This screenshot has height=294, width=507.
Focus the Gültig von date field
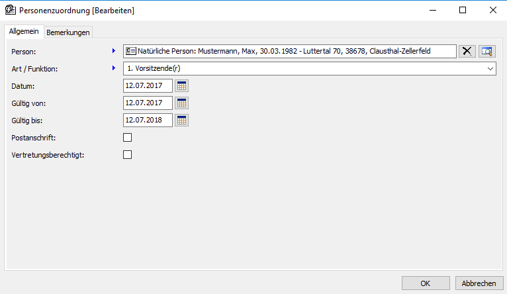[148, 103]
